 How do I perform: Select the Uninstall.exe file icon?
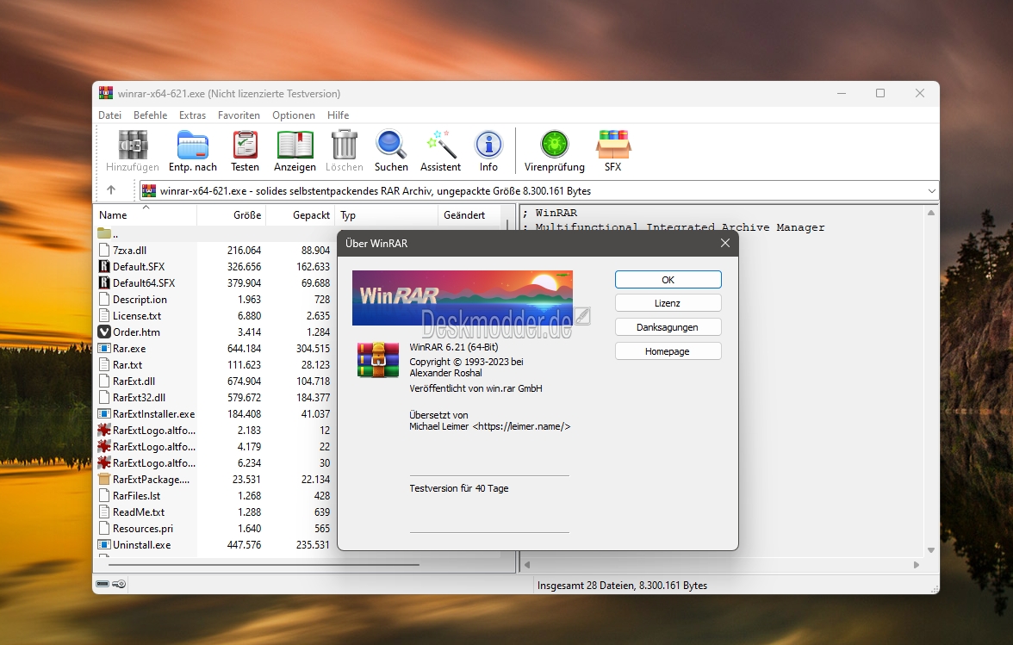tap(104, 544)
